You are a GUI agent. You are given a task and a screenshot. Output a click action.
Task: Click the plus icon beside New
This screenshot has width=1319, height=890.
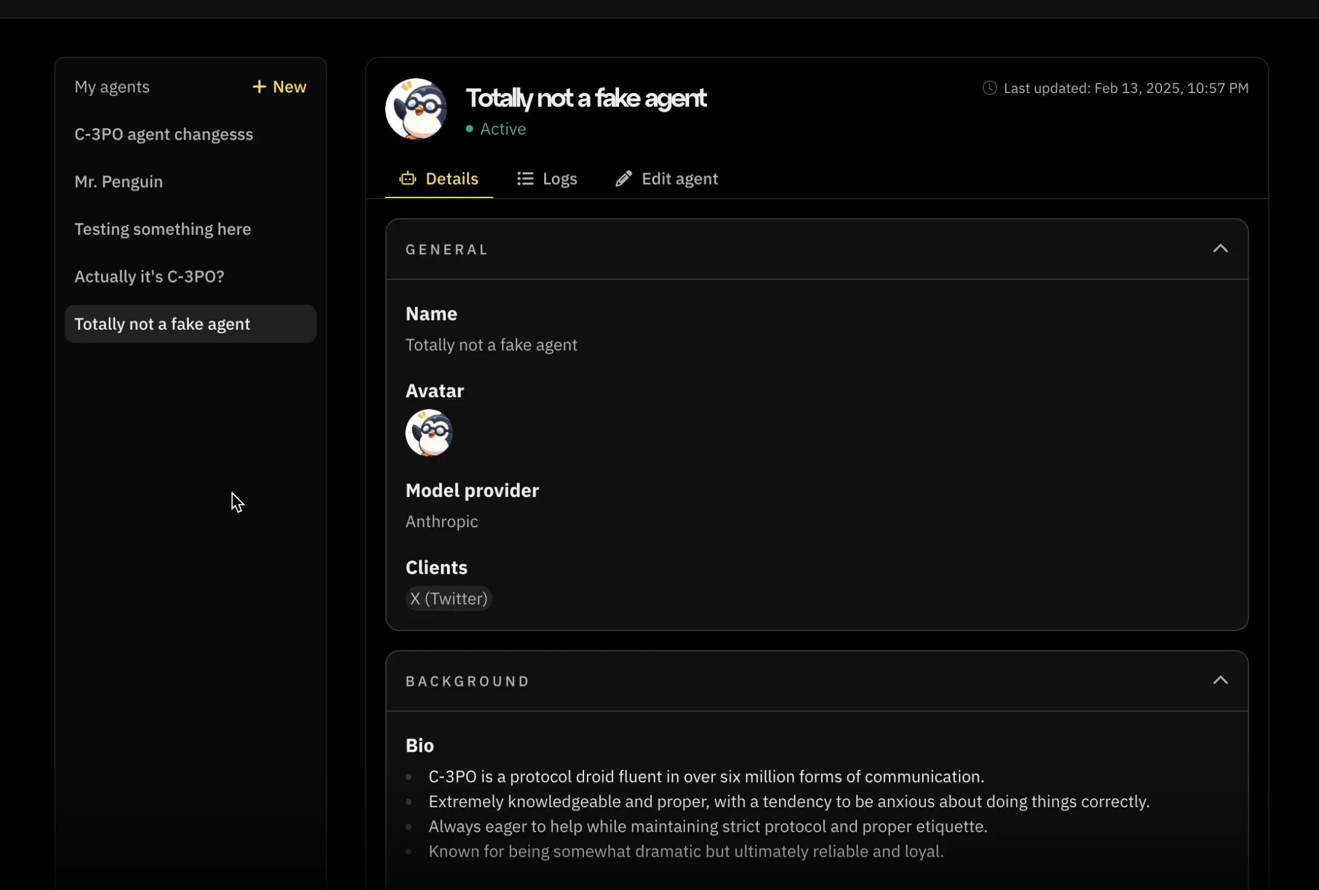[259, 87]
